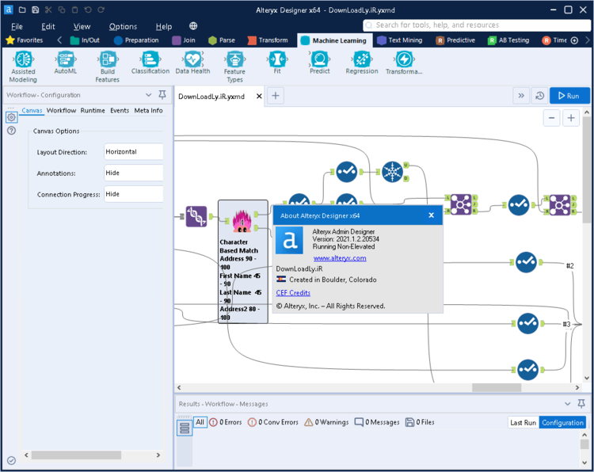The image size is (594, 472).
Task: Open the File menu
Action: pyautogui.click(x=17, y=26)
